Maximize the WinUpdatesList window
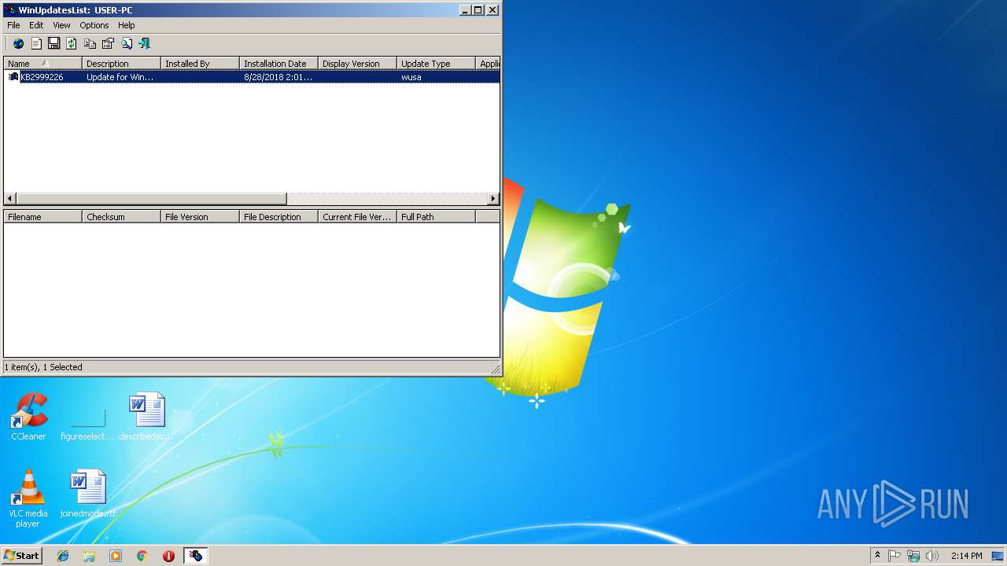The image size is (1007, 566). (478, 10)
